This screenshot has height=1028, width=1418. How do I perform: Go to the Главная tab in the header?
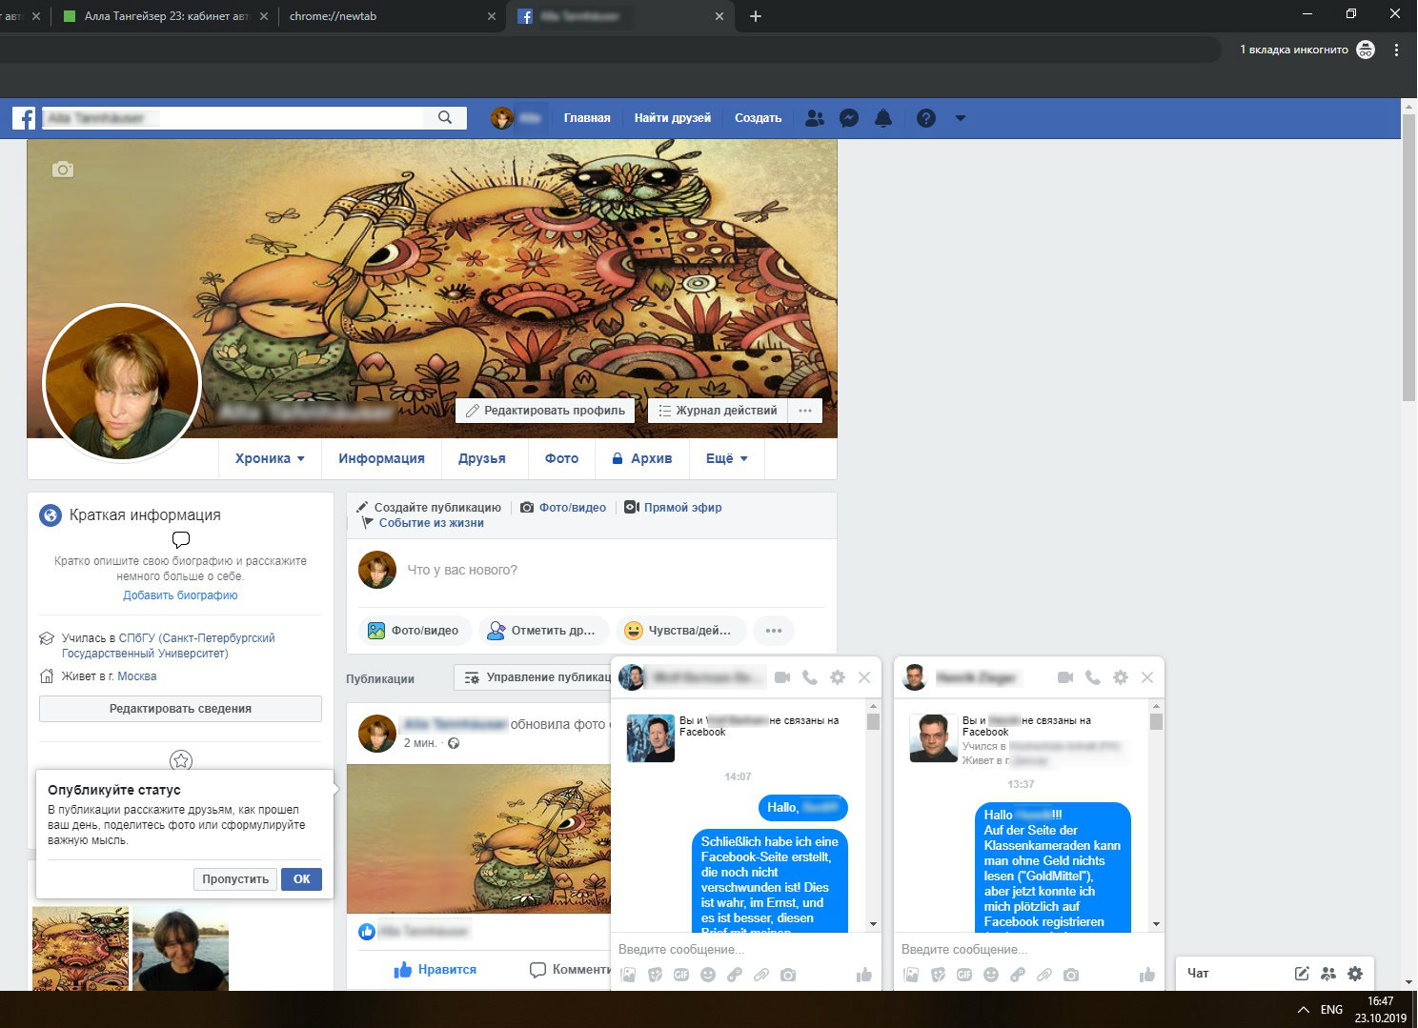click(x=587, y=118)
